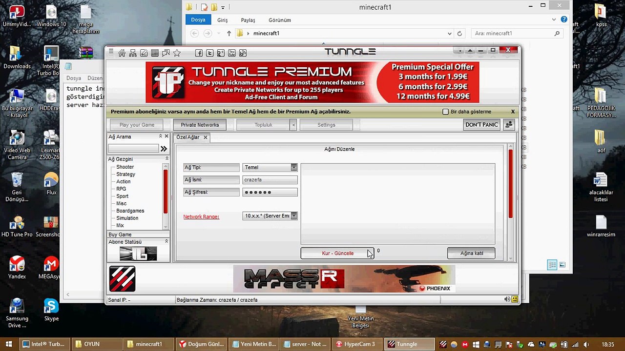Image resolution: width=625 pixels, height=351 pixels.
Task: Click the favorites star icon in Tunngle toolbar
Action: point(177,53)
